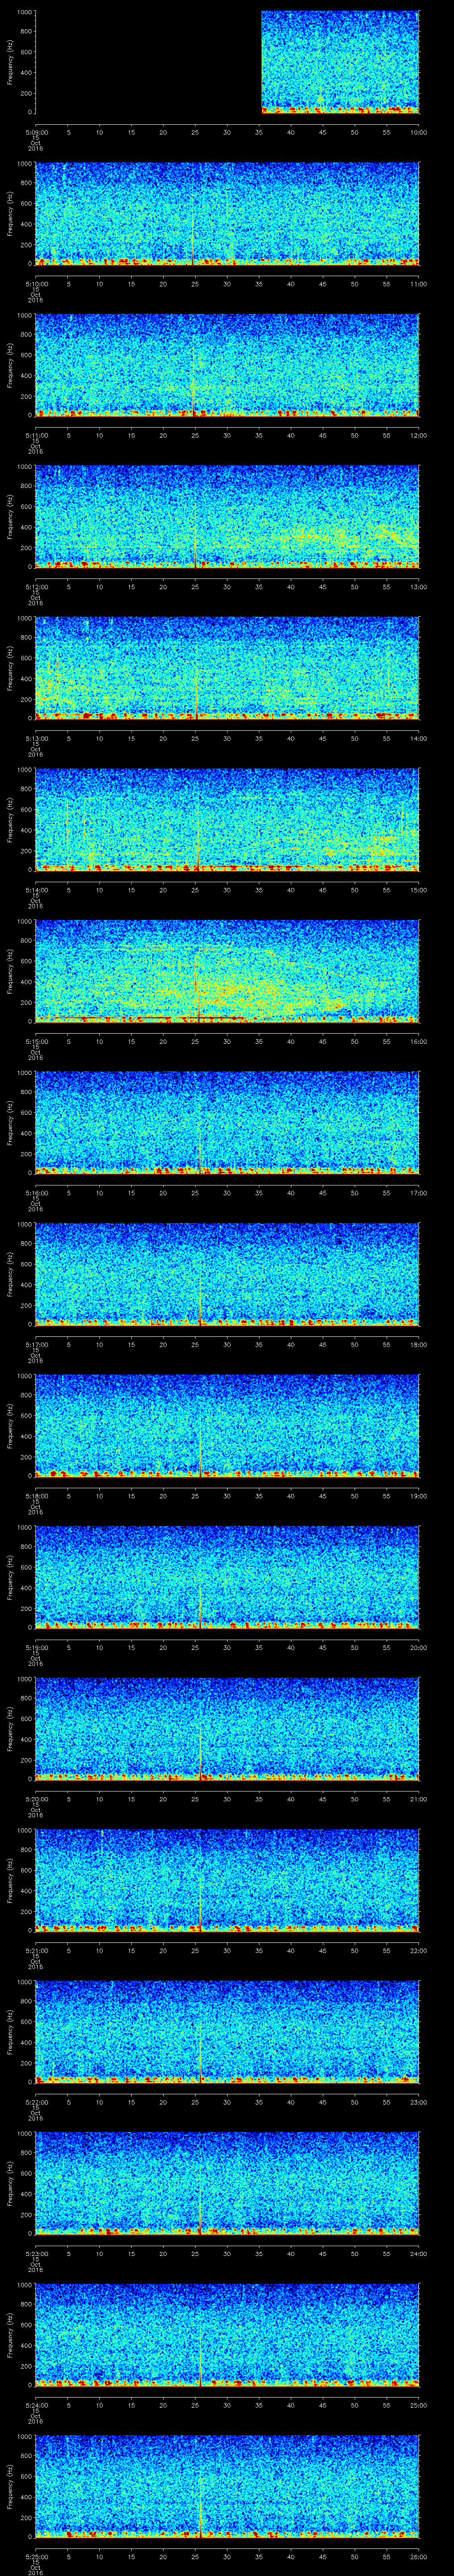This screenshot has width=454, height=2576.
Task: Click the '5:12:00' start time label
Action: [x=36, y=587]
